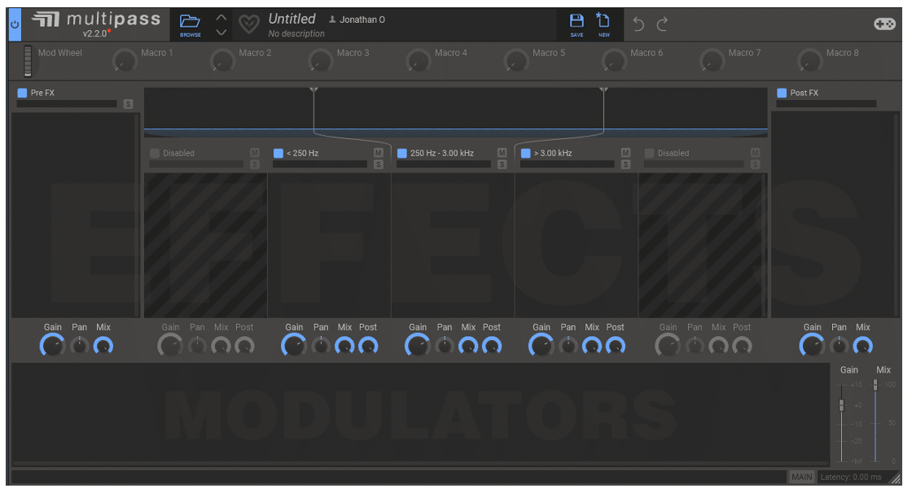Image resolution: width=912 pixels, height=497 pixels.
Task: Toggle the Post FX checkbox
Action: pyautogui.click(x=783, y=92)
